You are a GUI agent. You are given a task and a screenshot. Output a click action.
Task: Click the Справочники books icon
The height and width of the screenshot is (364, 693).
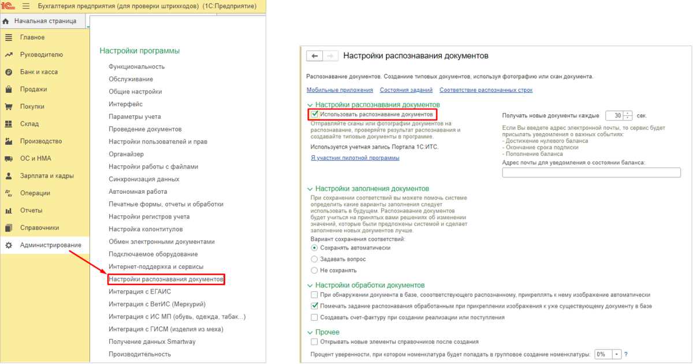(x=8, y=228)
